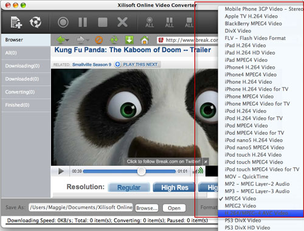Click the Stop ALL icon

[x=189, y=22]
